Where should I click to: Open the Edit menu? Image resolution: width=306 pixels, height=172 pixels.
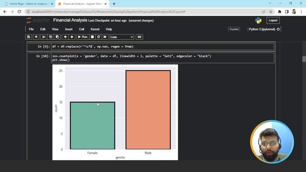43,29
